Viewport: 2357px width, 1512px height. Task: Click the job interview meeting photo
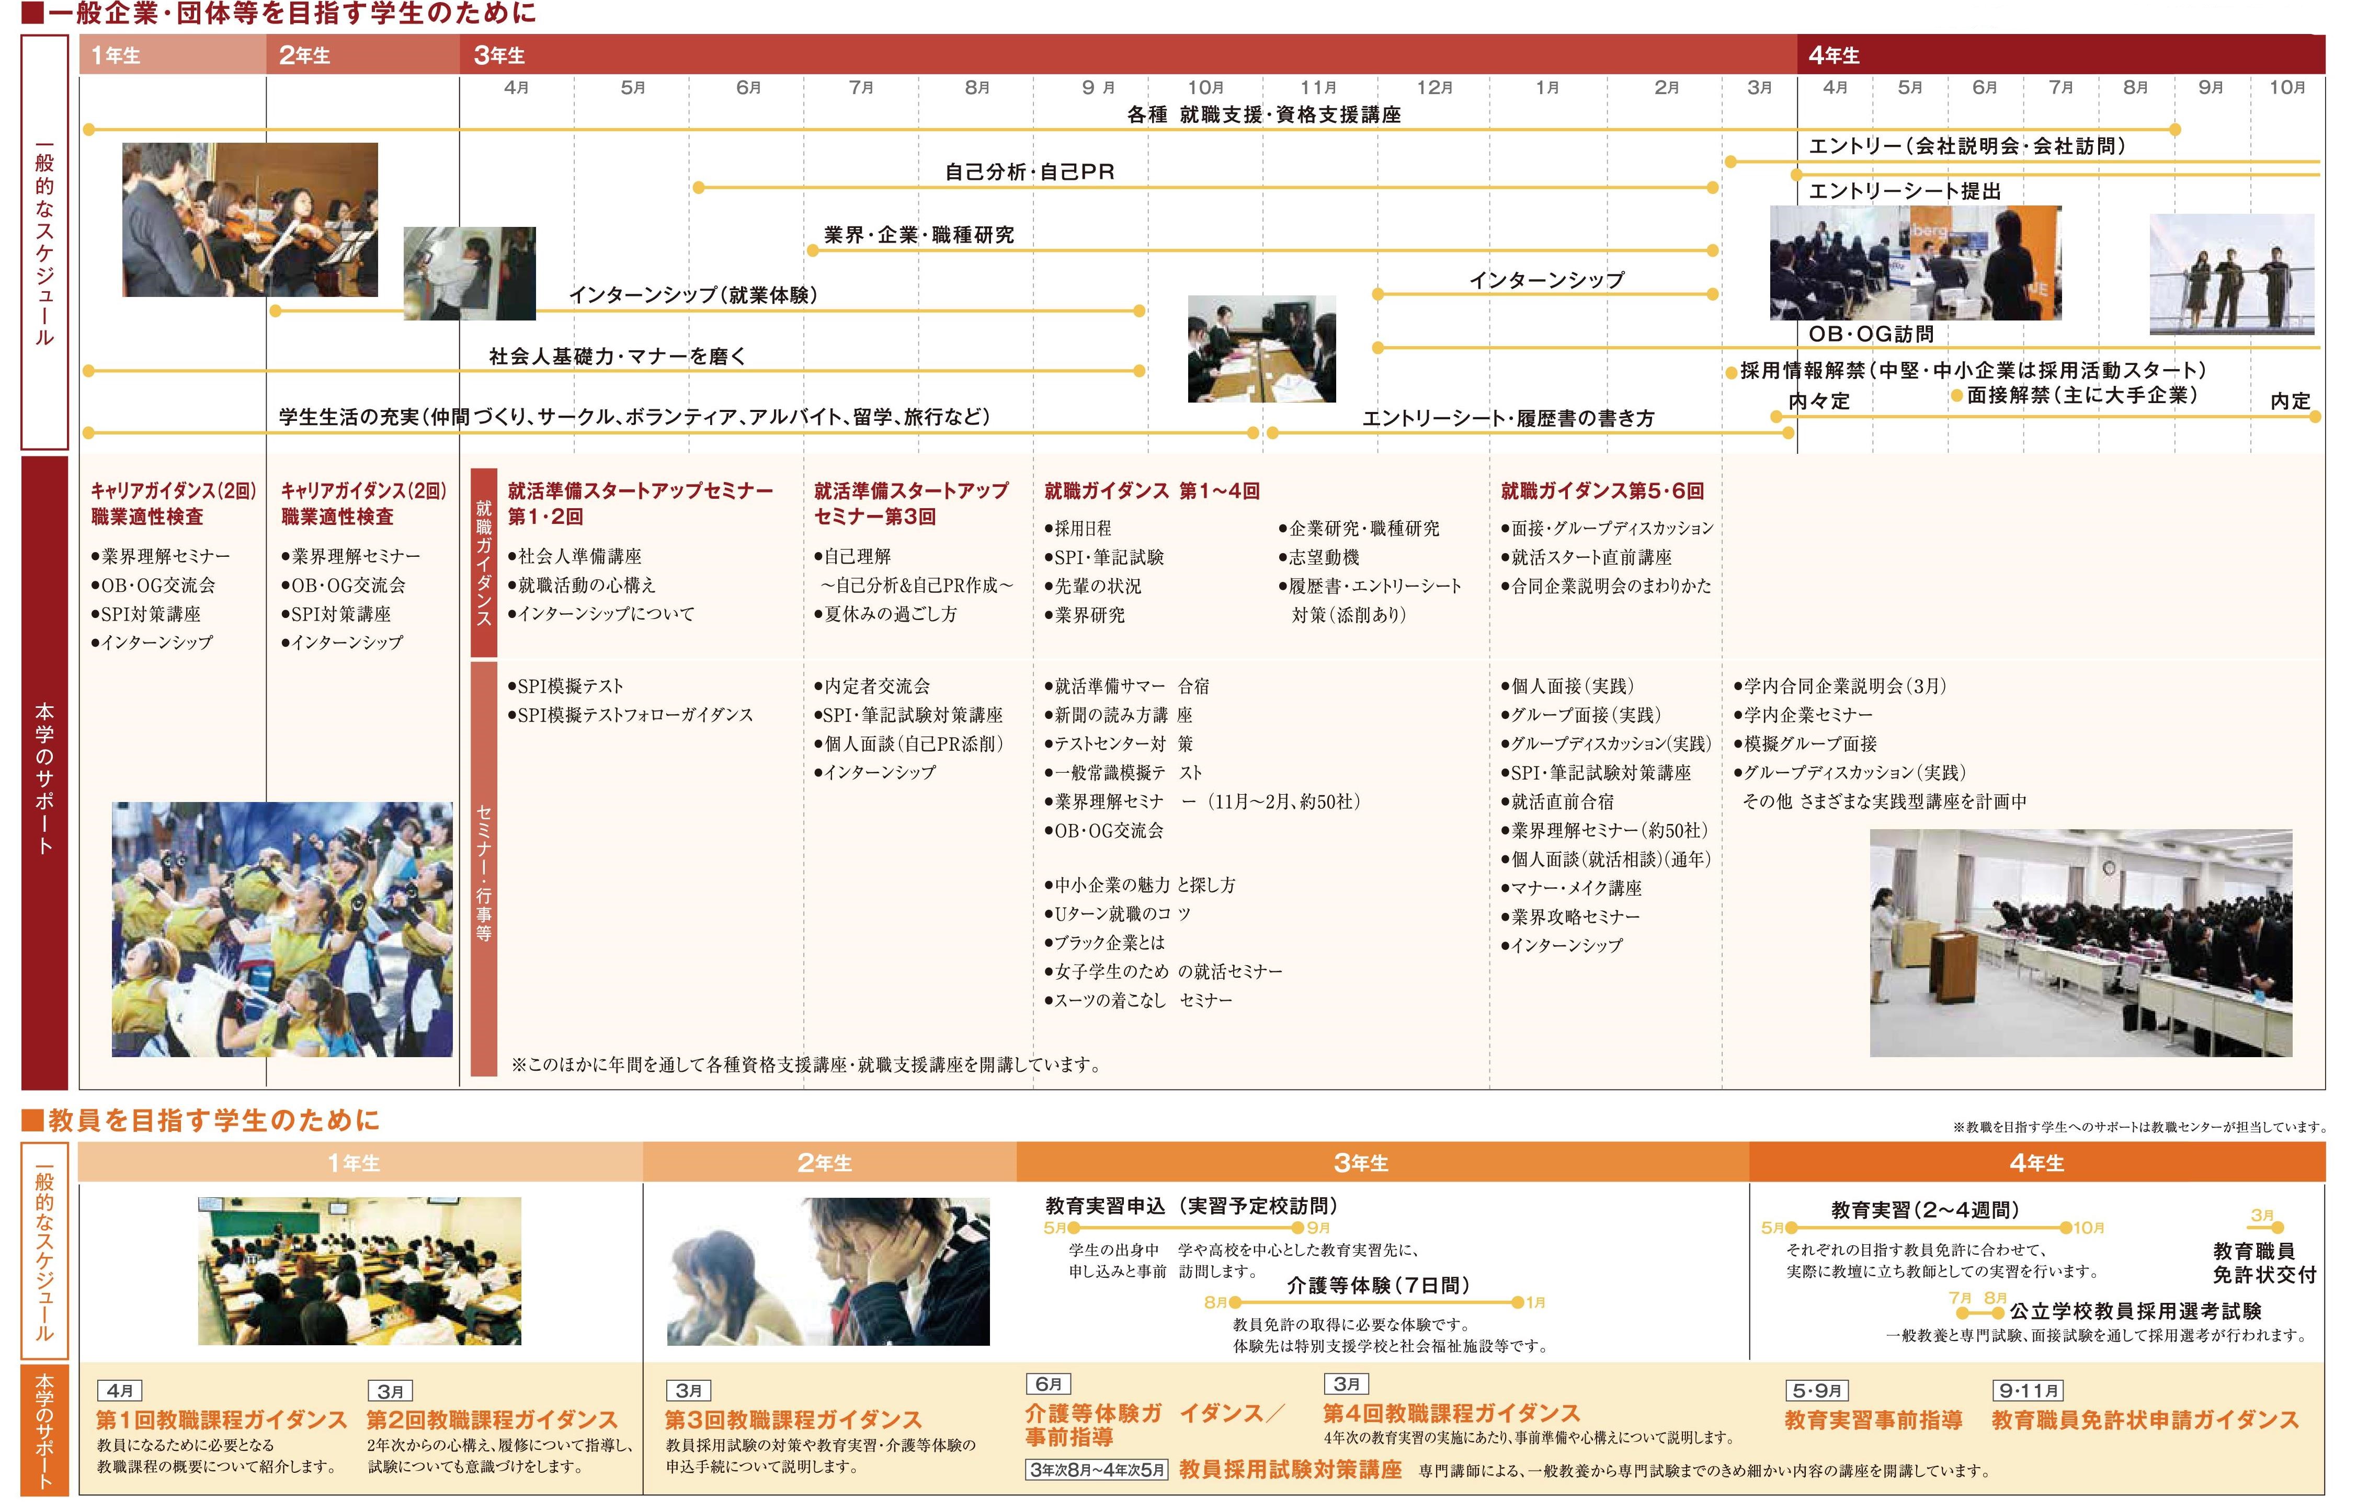pos(1261,349)
